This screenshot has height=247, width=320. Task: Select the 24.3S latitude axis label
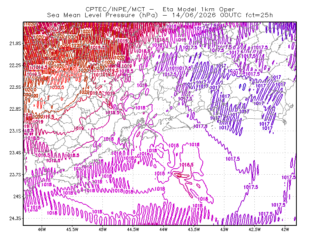tap(15, 219)
